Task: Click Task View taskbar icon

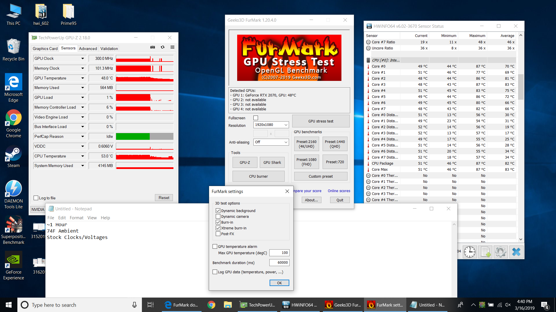Action: tap(151, 305)
